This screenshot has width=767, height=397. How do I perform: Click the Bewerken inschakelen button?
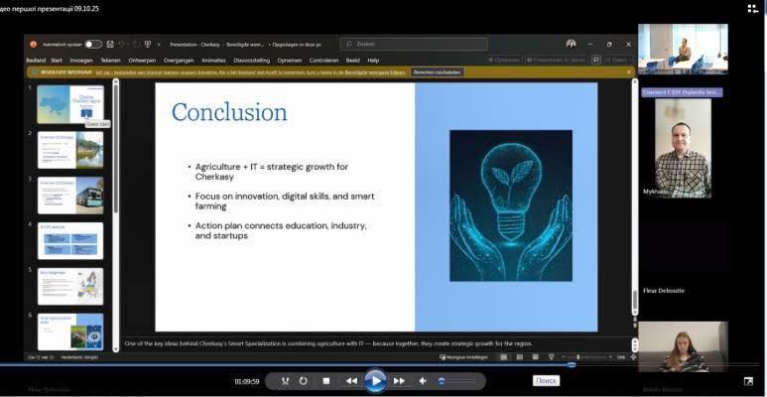(438, 71)
